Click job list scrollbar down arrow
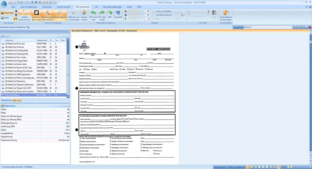The height and width of the screenshot is (169, 312). 68,96
